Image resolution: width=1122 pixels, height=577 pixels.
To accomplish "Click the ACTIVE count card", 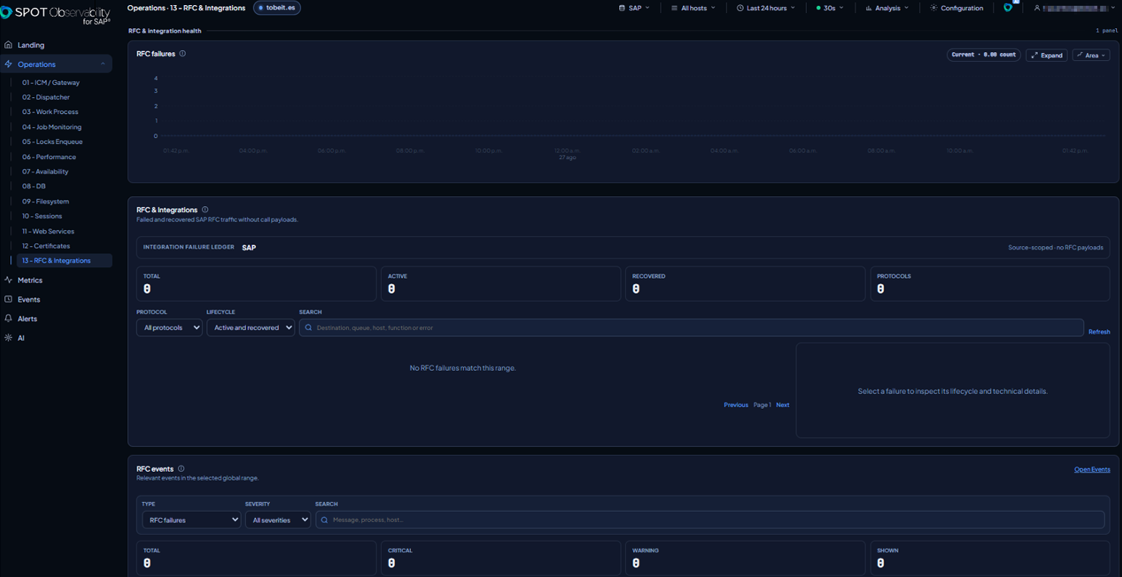I will [x=501, y=283].
